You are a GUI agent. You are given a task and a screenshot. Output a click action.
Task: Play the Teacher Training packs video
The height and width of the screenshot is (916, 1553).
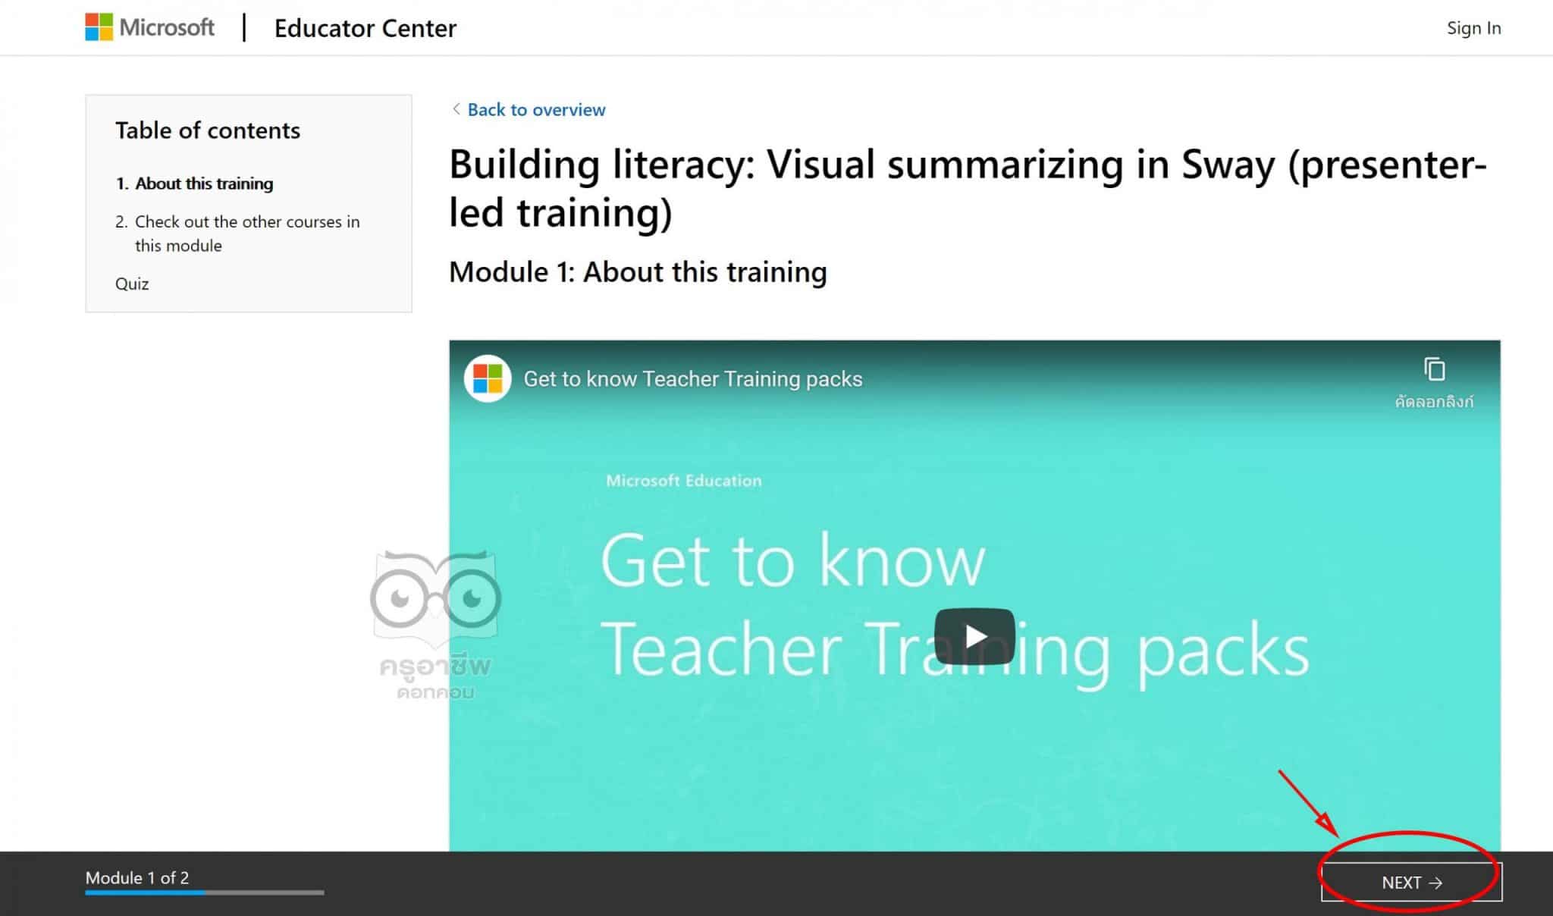974,636
